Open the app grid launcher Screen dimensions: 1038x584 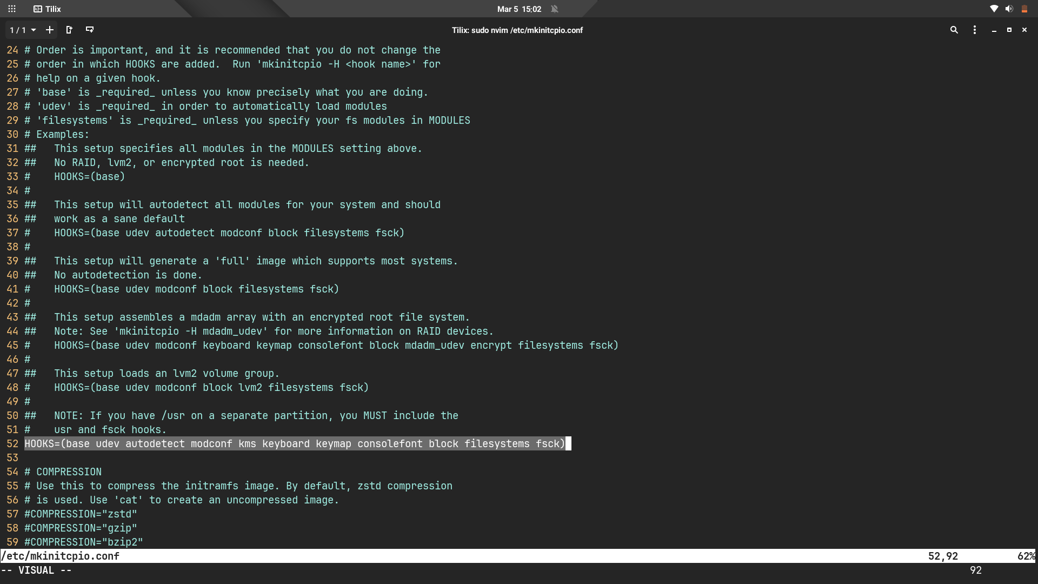coord(12,9)
